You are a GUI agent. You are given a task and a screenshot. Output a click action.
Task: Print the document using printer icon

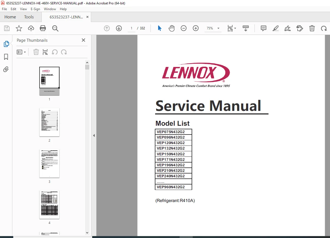click(43, 28)
